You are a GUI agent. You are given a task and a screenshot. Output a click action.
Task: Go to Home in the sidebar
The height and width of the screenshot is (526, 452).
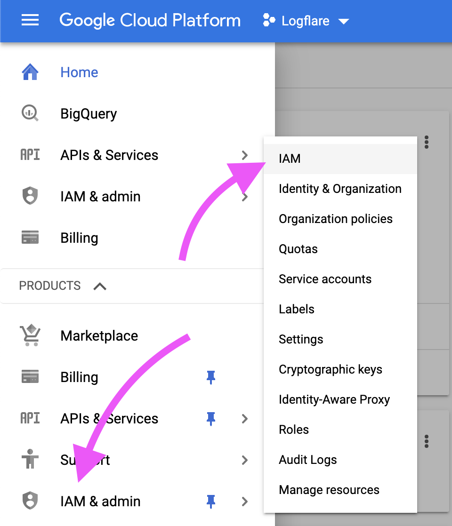[x=79, y=72]
